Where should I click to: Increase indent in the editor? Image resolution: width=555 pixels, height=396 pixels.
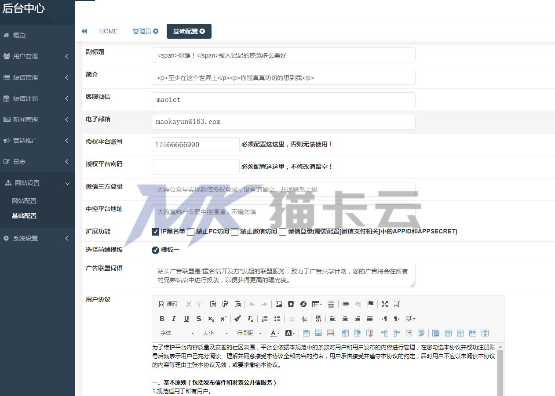[x=304, y=319]
